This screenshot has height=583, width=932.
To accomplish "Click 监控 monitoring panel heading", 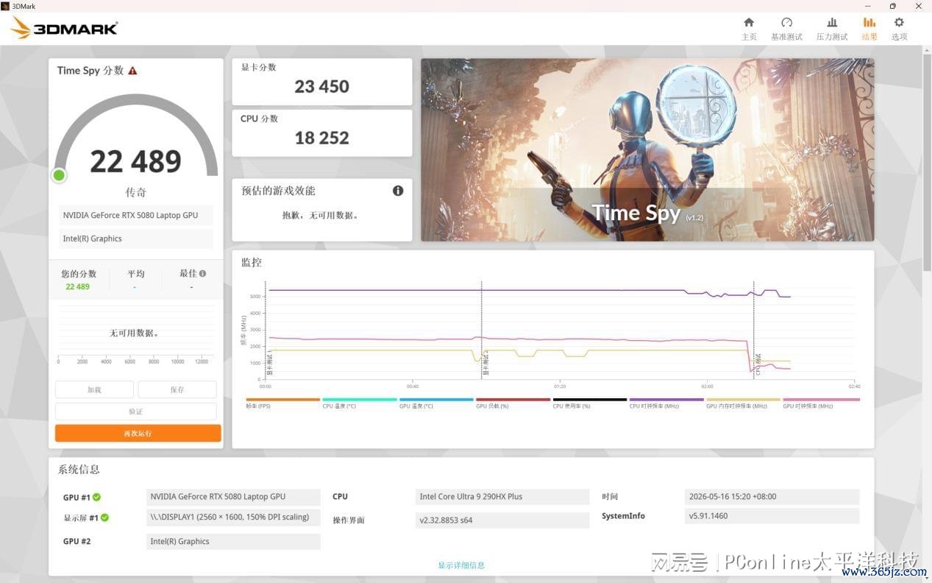I will tap(252, 262).
